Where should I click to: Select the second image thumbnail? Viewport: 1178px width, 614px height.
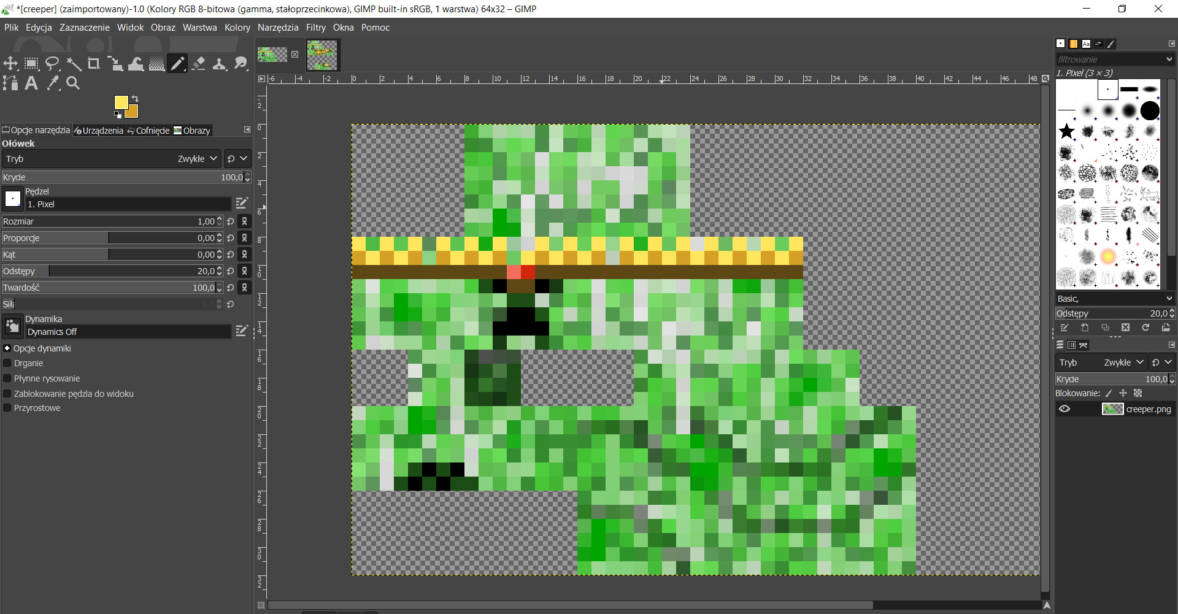tap(322, 55)
